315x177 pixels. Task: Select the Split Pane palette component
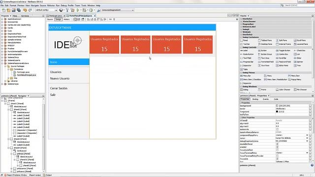click(282, 40)
